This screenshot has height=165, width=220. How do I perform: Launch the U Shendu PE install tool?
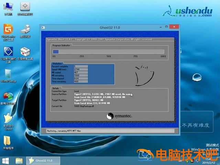(x=8, y=54)
